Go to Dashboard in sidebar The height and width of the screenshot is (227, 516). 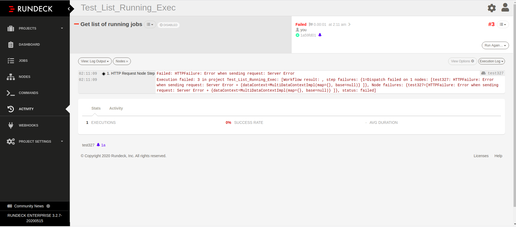29,45
